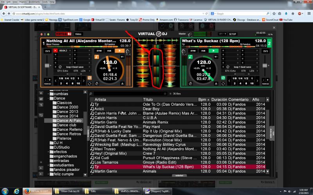
Task: Open the waveform layout dropdown left of SETUP
Action: (x=222, y=34)
